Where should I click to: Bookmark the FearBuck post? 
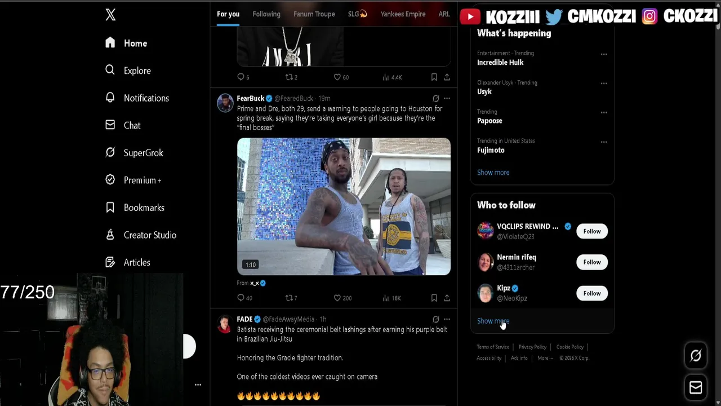coord(434,298)
